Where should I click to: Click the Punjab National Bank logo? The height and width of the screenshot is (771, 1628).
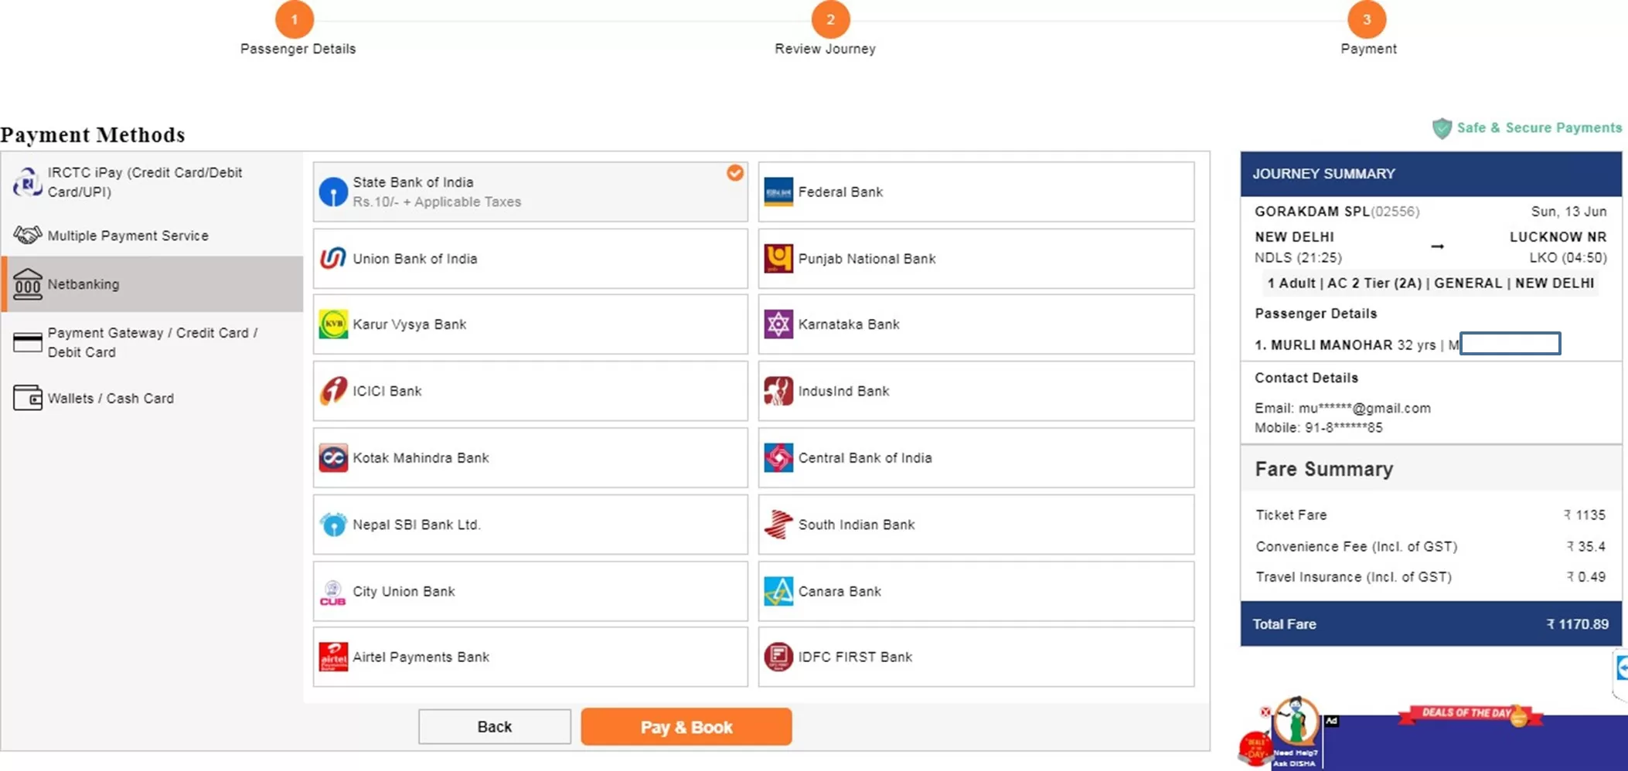[x=778, y=259]
